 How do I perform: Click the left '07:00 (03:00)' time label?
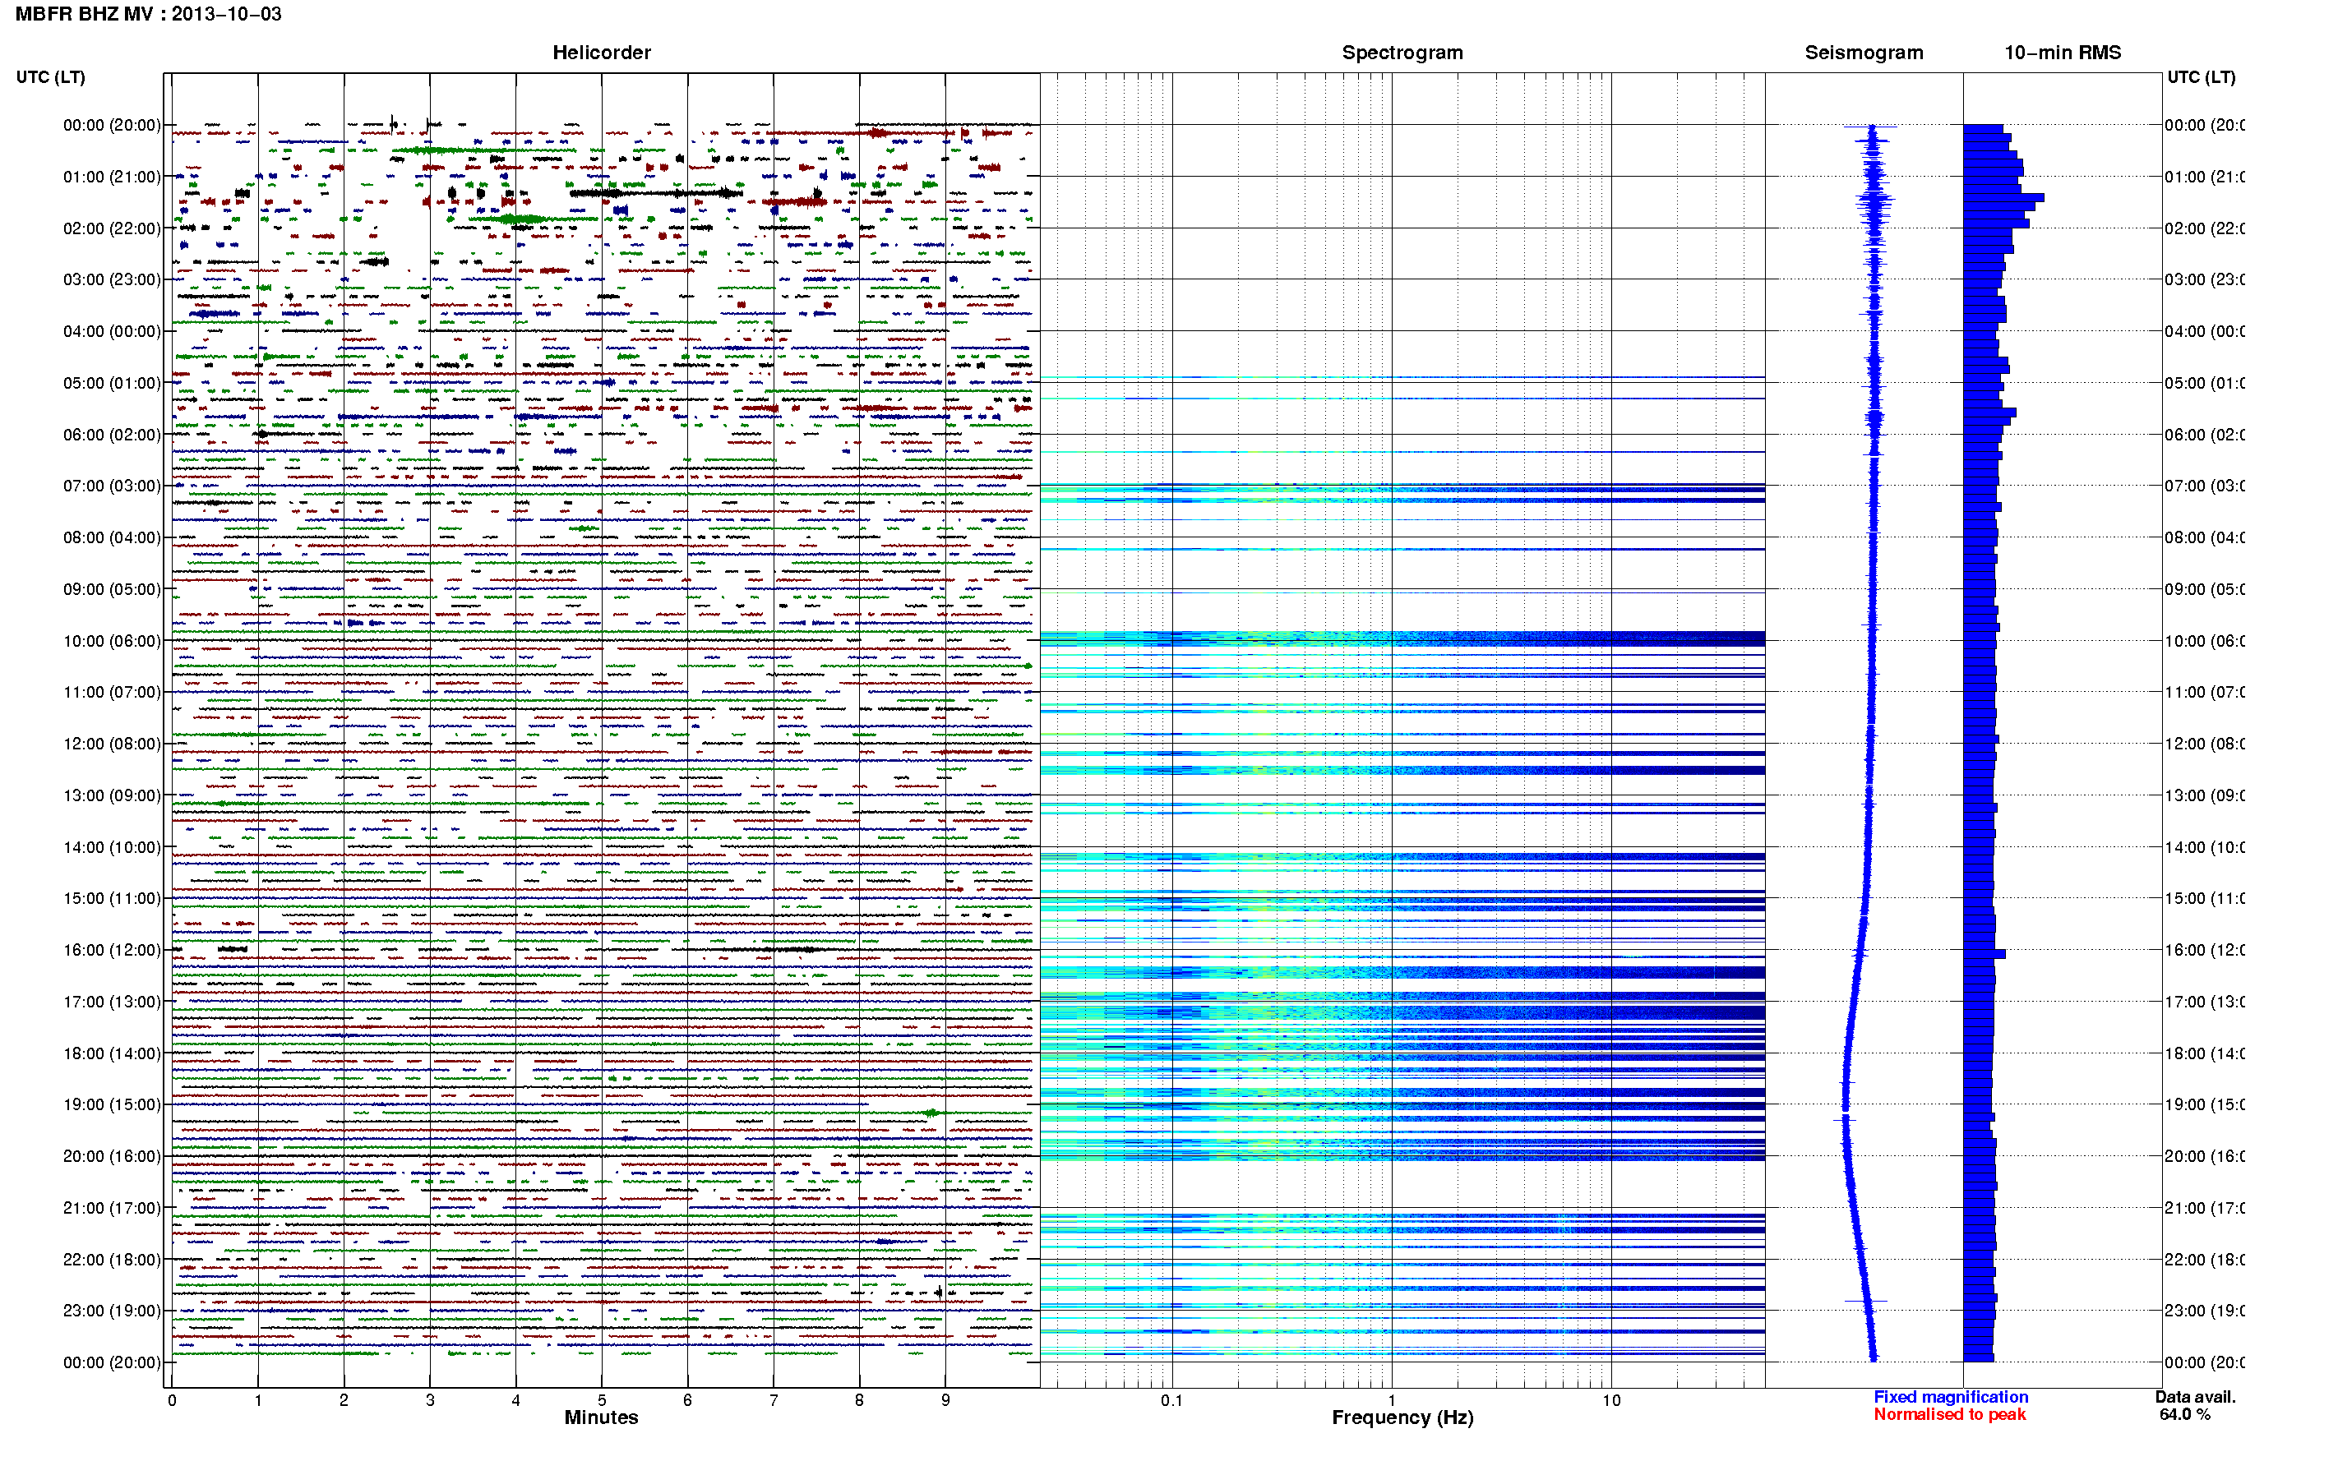click(112, 486)
